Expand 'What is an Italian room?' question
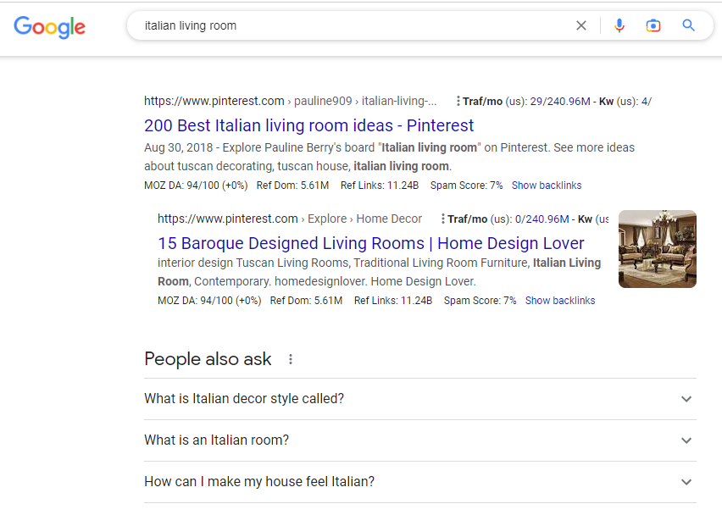The width and height of the screenshot is (722, 515). 420,440
